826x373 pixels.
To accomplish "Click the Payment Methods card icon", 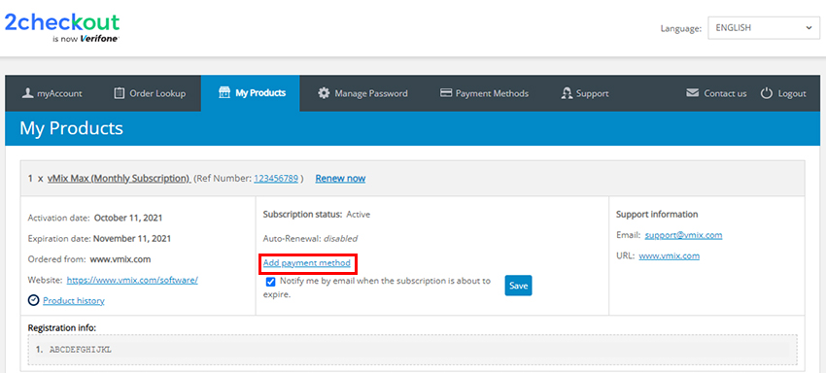I will click(446, 93).
